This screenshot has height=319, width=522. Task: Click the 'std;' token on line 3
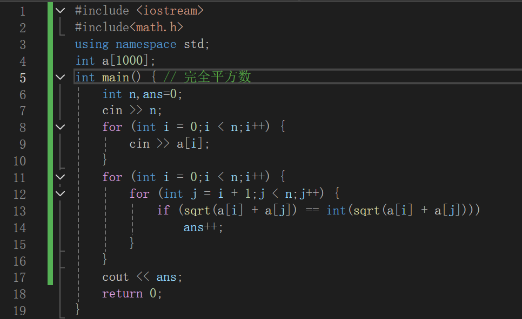tap(196, 44)
